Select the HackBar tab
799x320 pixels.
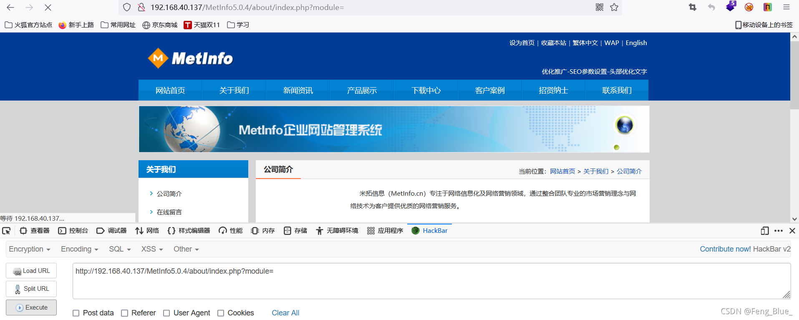click(430, 231)
